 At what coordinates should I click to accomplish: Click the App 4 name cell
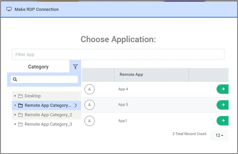[123, 89]
